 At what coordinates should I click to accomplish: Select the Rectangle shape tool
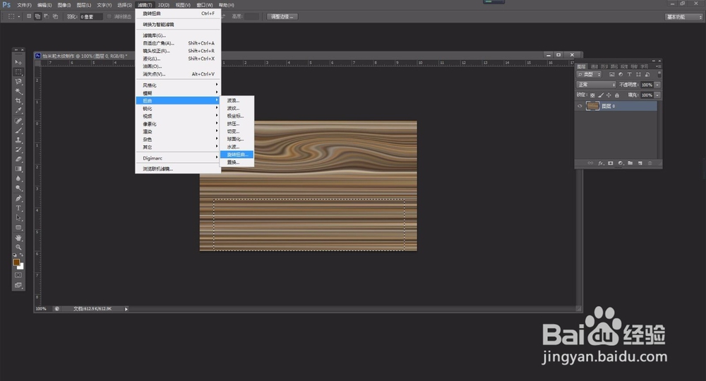pyautogui.click(x=18, y=227)
